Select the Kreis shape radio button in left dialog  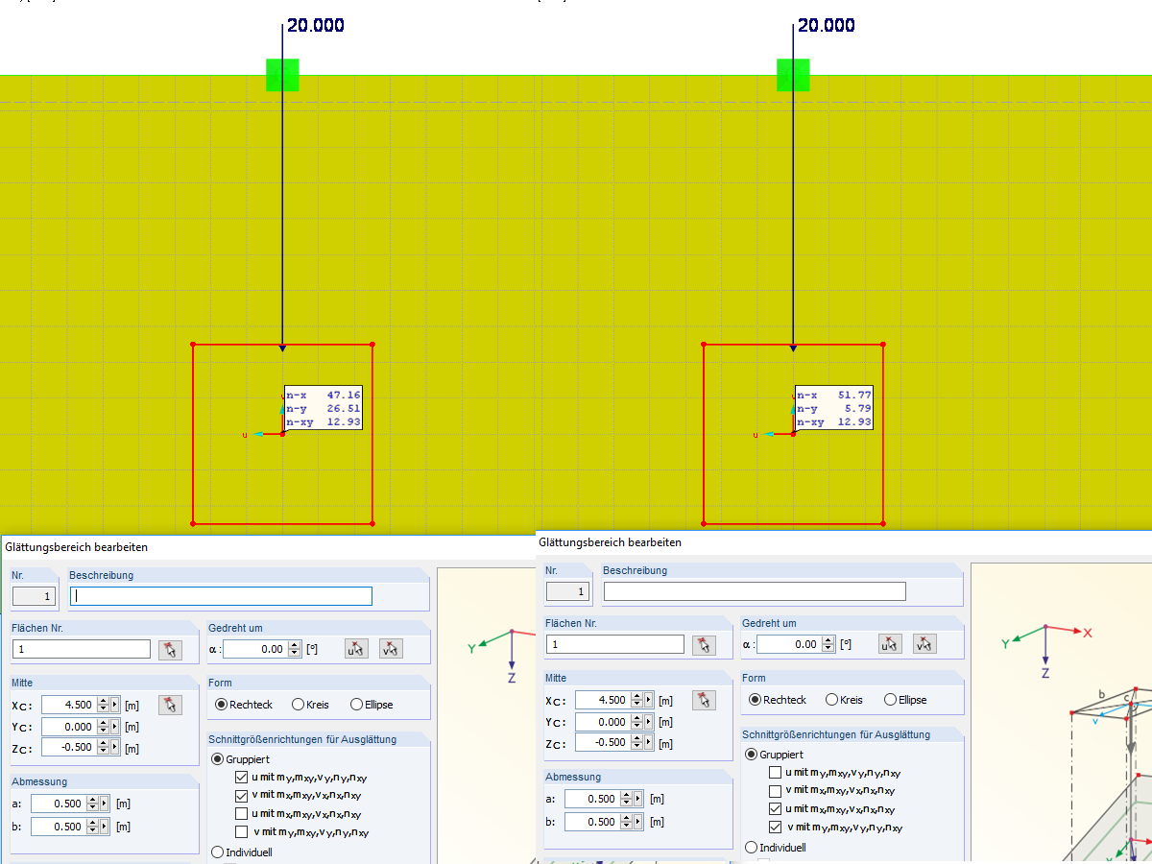pos(297,705)
